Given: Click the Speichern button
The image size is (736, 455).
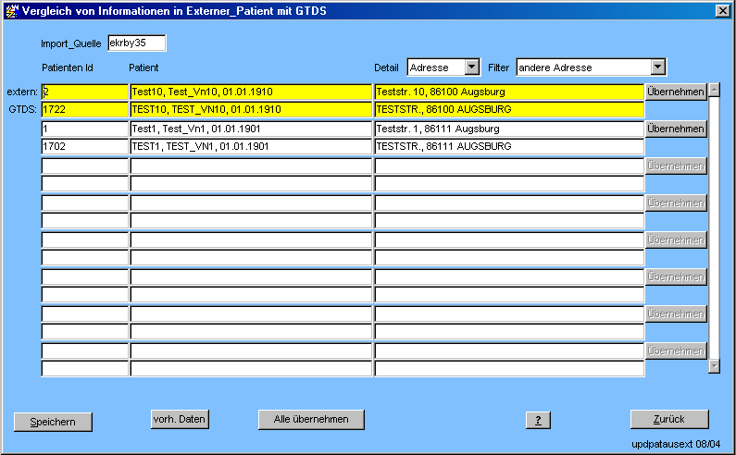Looking at the screenshot, I should 53,422.
